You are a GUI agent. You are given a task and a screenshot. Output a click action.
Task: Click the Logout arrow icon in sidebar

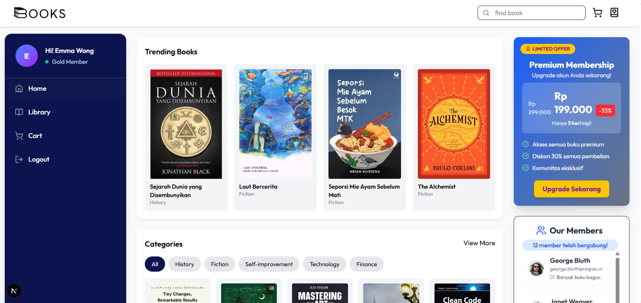(x=19, y=160)
